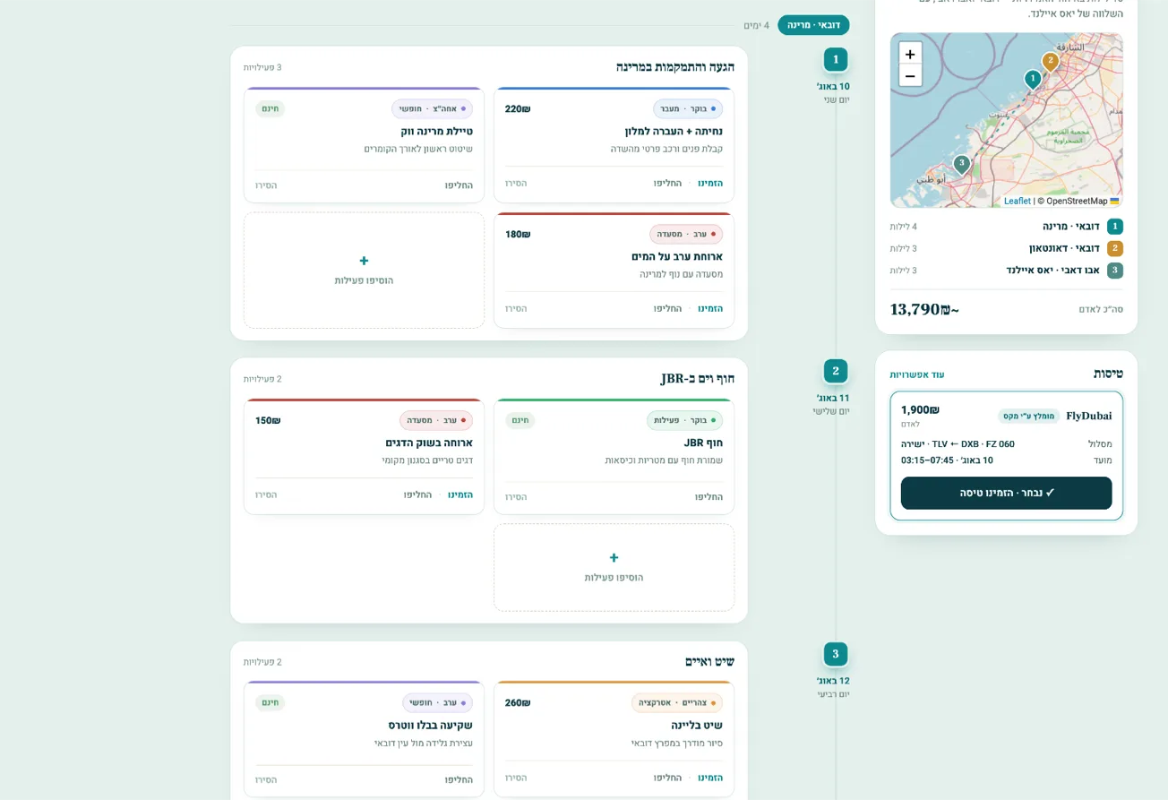Remove the dinner on the water activity
This screenshot has width=1168, height=800.
click(x=516, y=308)
